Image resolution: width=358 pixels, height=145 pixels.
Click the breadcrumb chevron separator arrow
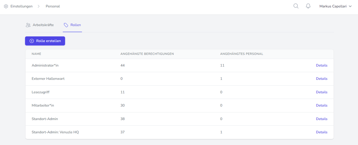(x=39, y=6)
